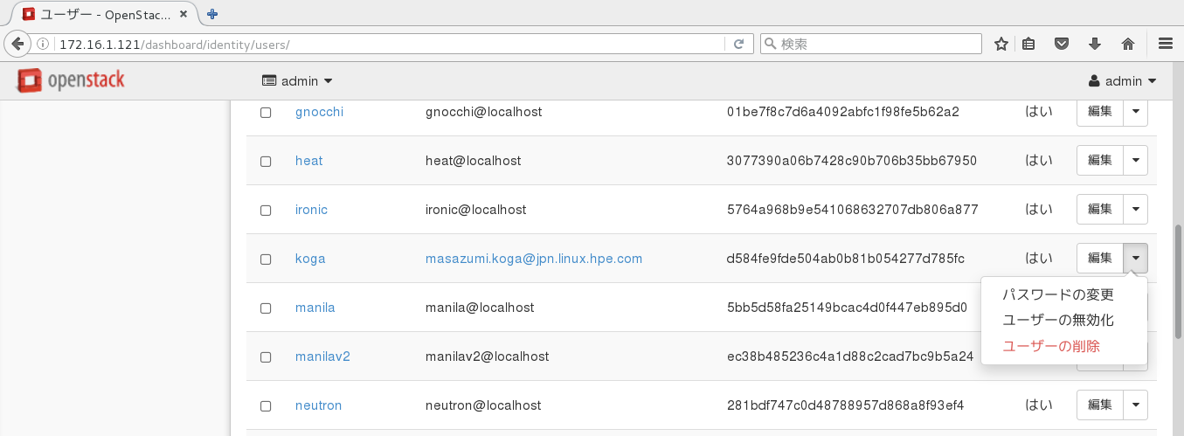Select the koga user checkbox
Image resolution: width=1184 pixels, height=436 pixels.
coord(266,260)
